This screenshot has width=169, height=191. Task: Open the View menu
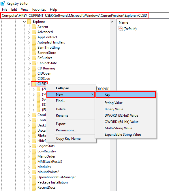(x=25, y=10)
